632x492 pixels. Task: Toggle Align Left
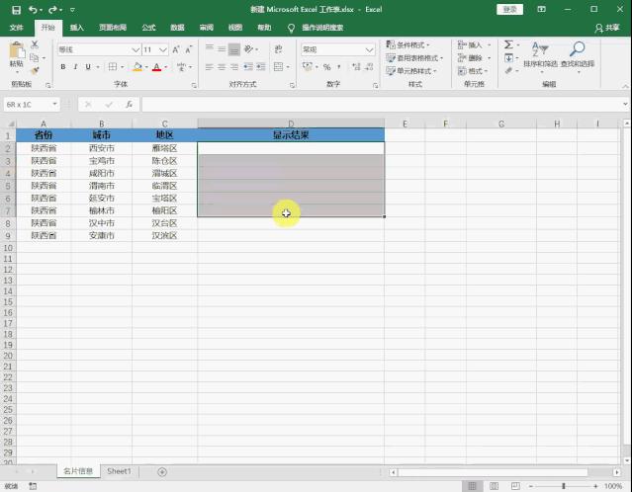[x=210, y=67]
